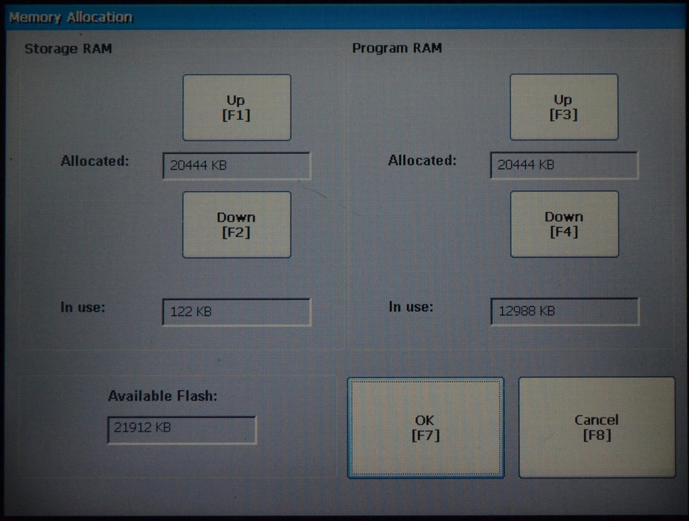Image resolution: width=689 pixels, height=521 pixels.
Task: Click the Available Flash field showing 21912 KB
Action: 182,430
